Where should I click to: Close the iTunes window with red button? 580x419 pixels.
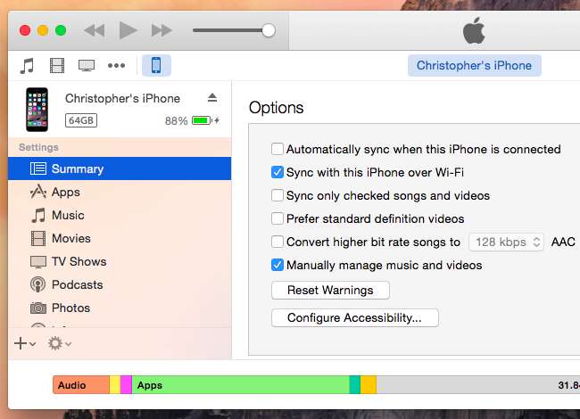[25, 30]
